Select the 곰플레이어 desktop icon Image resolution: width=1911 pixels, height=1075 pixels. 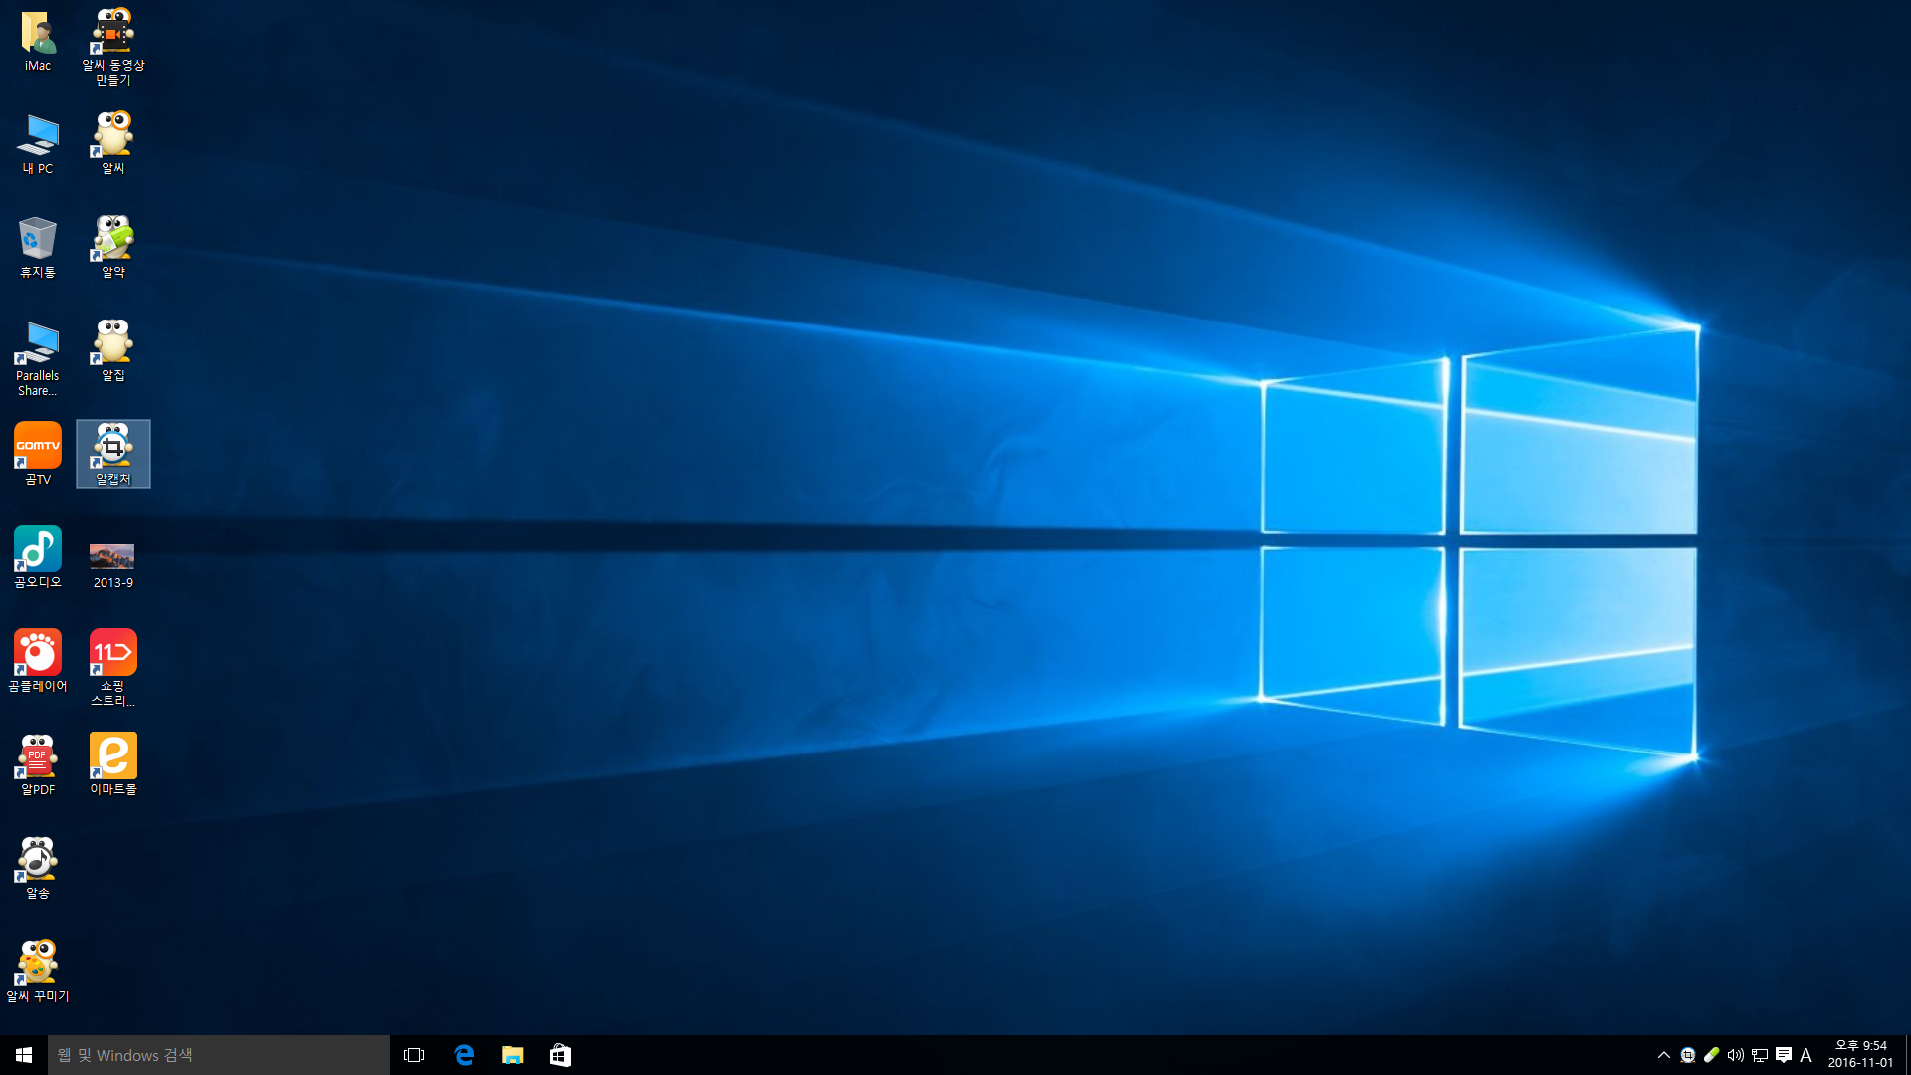(38, 657)
